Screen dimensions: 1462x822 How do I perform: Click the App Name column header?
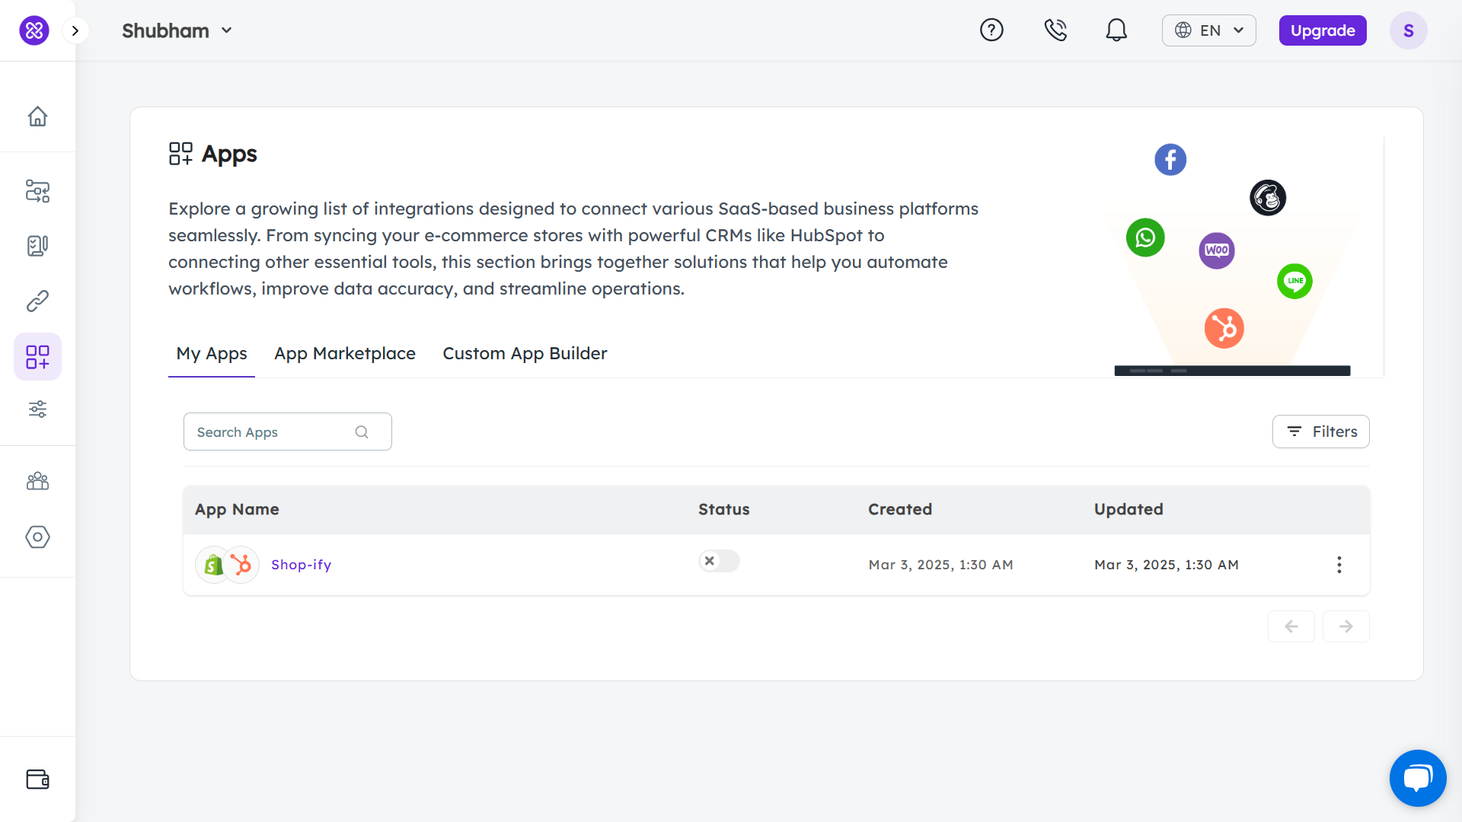coord(237,509)
